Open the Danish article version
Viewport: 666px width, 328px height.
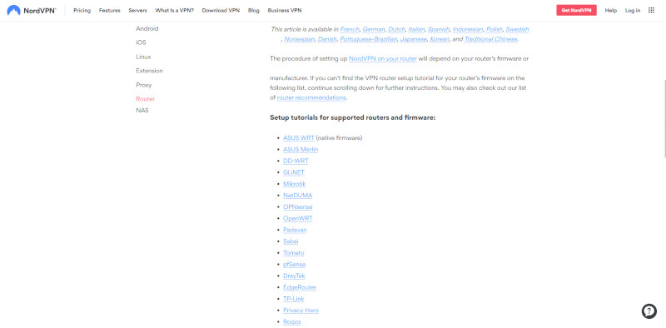[327, 39]
